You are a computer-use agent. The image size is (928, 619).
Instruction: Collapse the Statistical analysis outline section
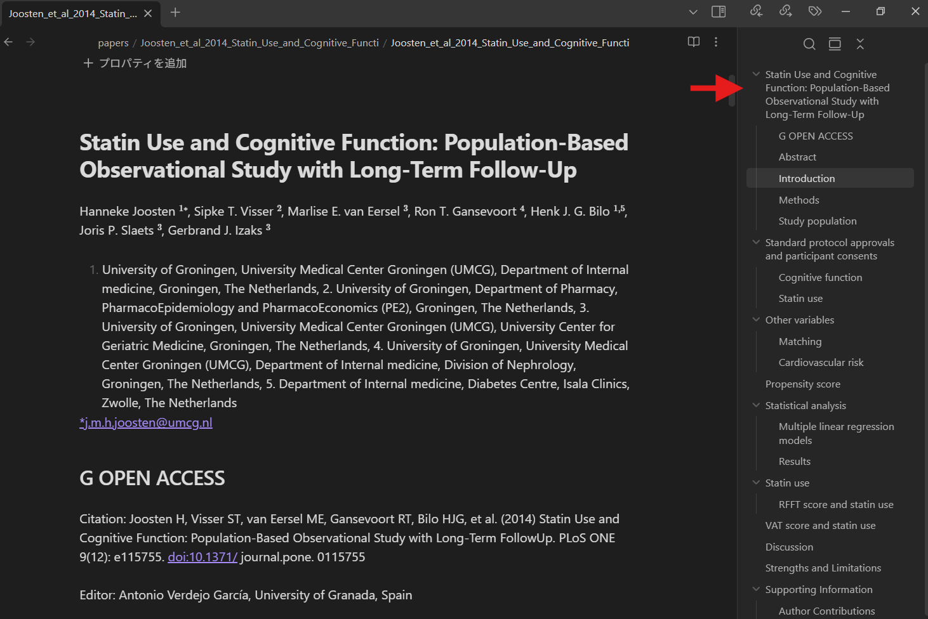point(756,405)
